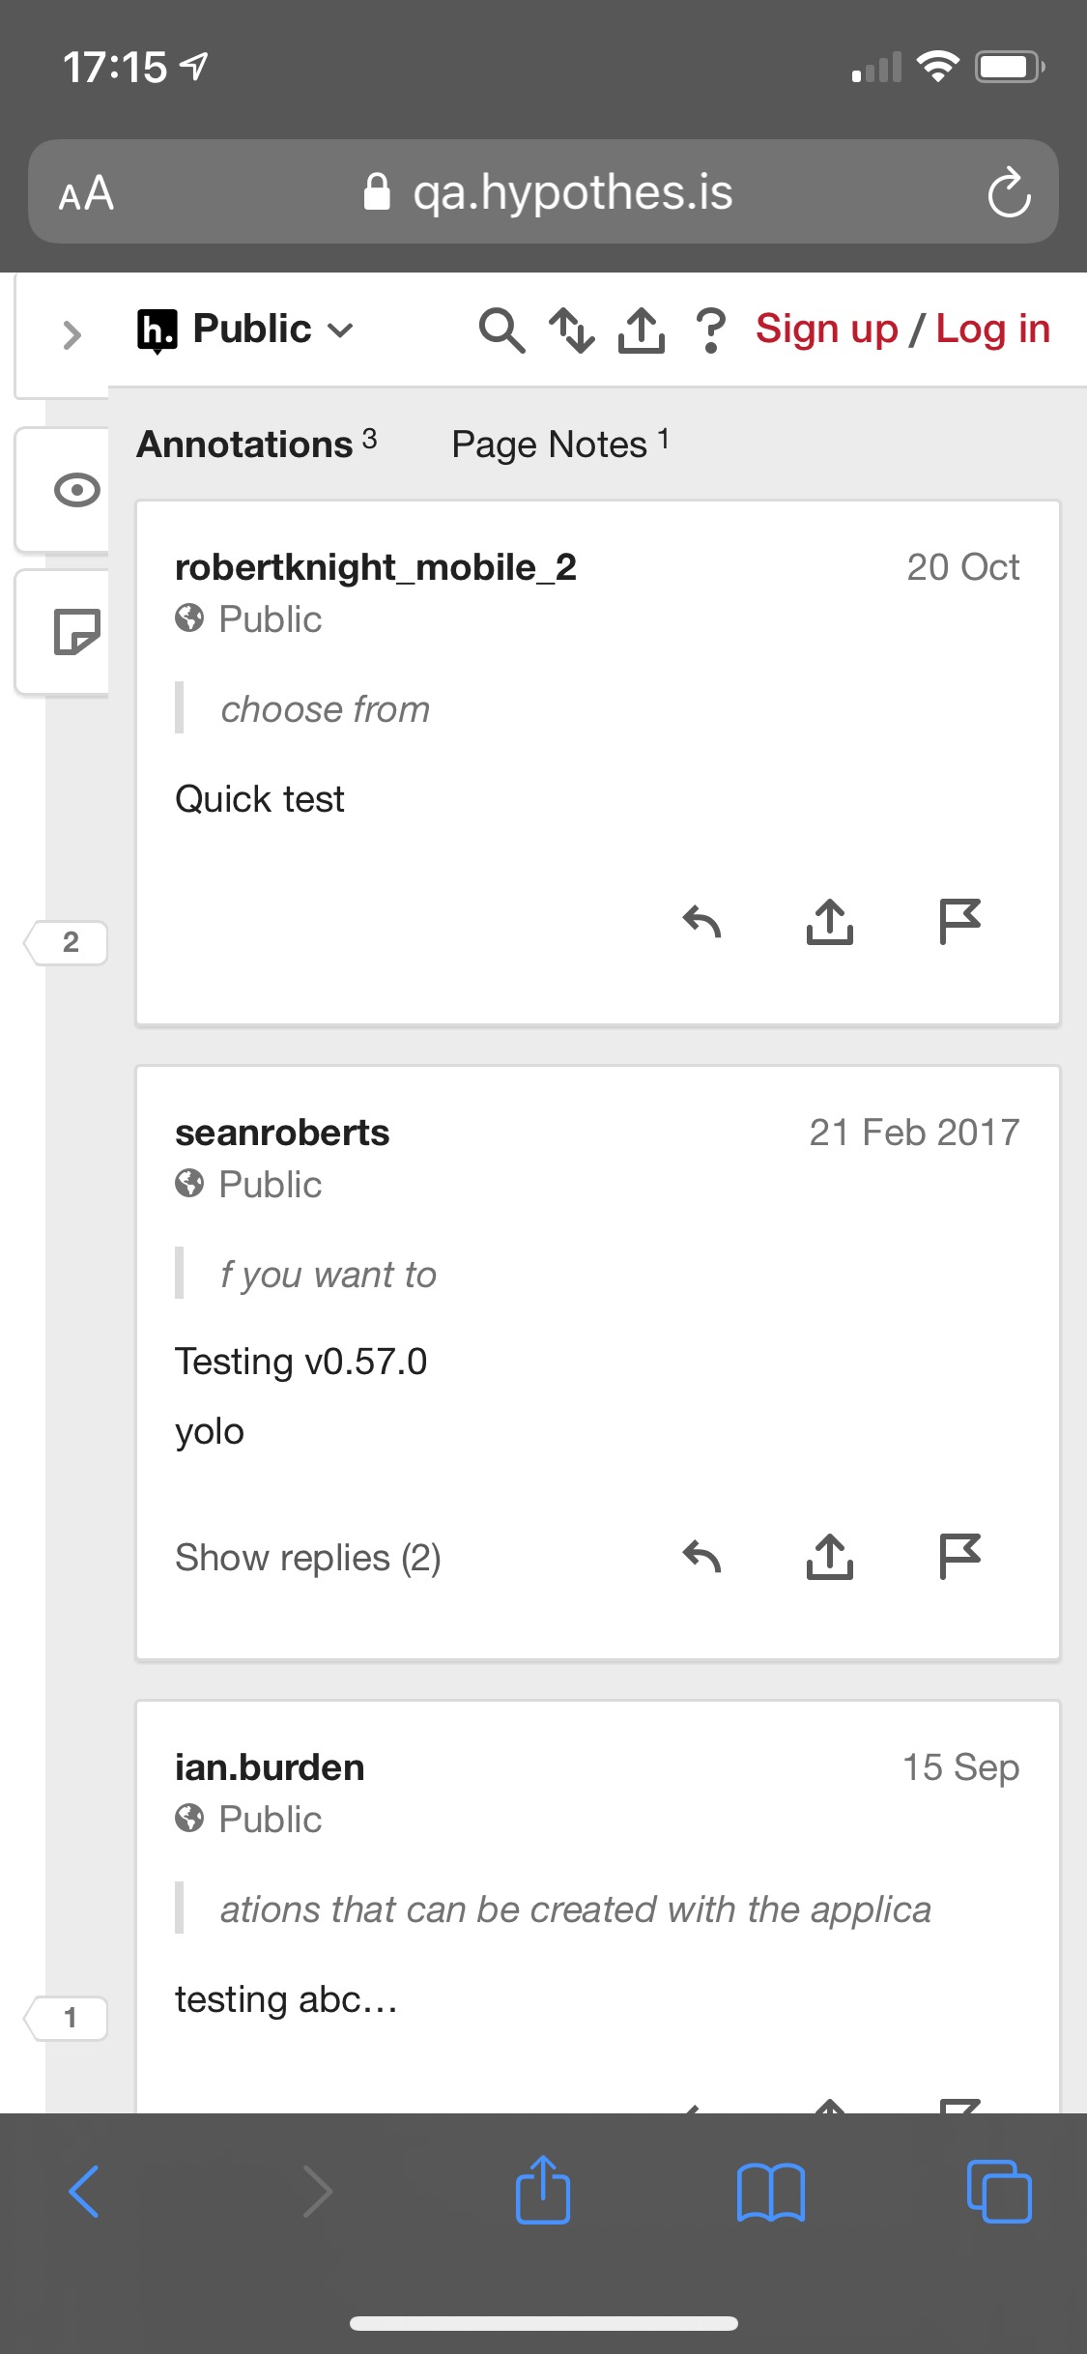Screen dimensions: 1087x2354
Task: Share seanroberts' annotation
Action: (829, 1556)
